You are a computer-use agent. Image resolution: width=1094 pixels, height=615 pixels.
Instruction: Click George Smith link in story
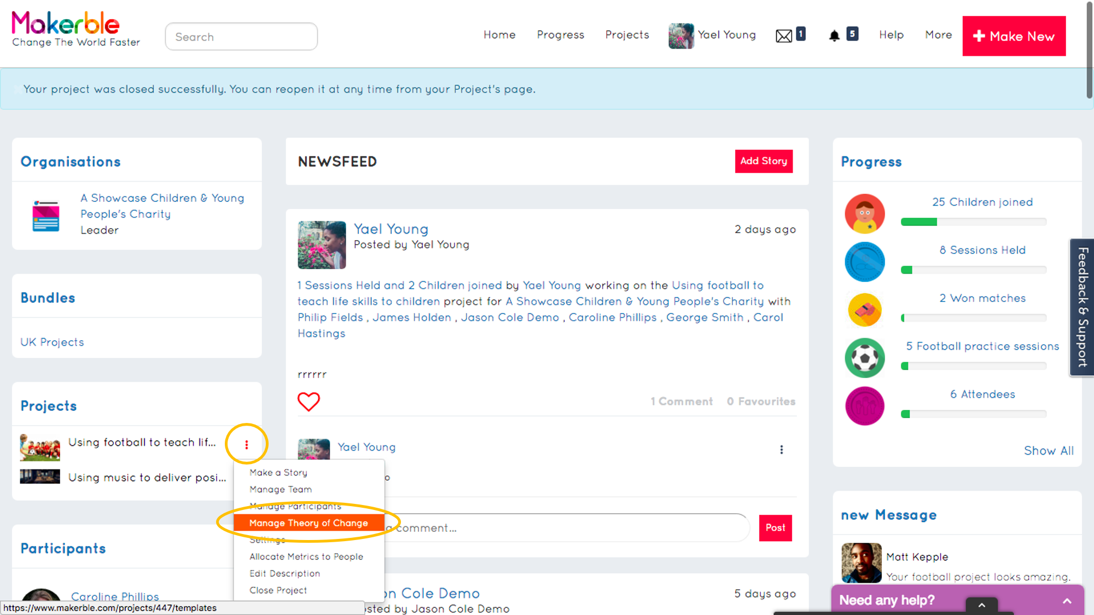tap(705, 317)
